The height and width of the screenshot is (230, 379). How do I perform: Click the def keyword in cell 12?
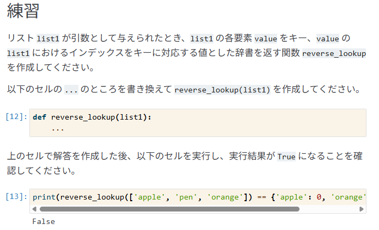pos(39,117)
